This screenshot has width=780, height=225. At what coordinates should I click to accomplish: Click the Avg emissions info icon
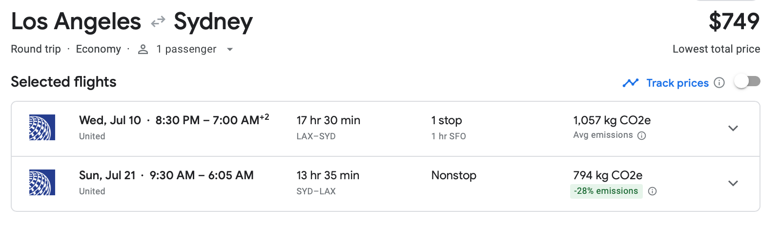coord(642,135)
